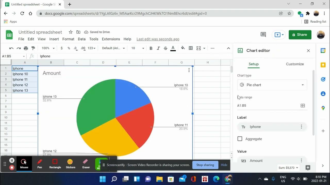Hide the menus with collapse arrow
Viewport: 330px width, 185px height.
pos(228,48)
